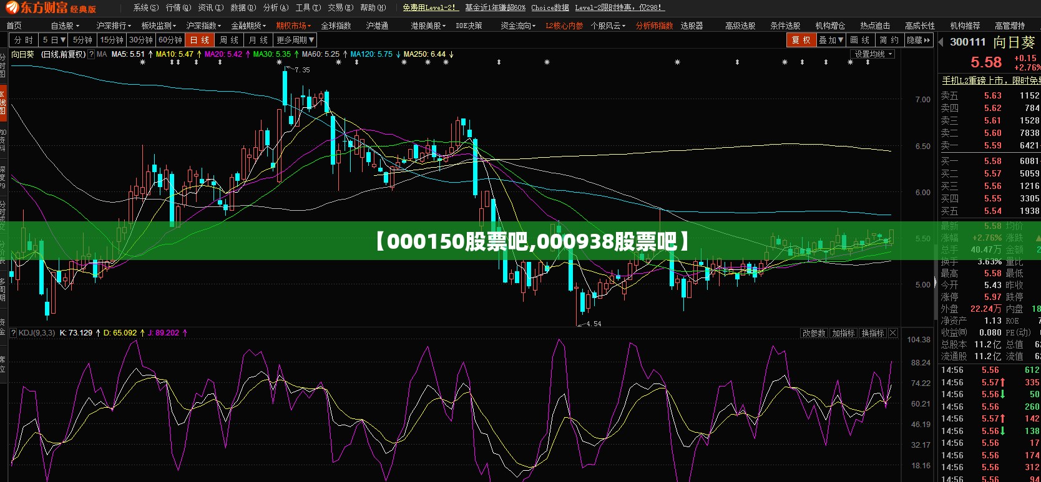The width and height of the screenshot is (1041, 482).
Task: Switch chart to 15分钟 period
Action: [112, 40]
